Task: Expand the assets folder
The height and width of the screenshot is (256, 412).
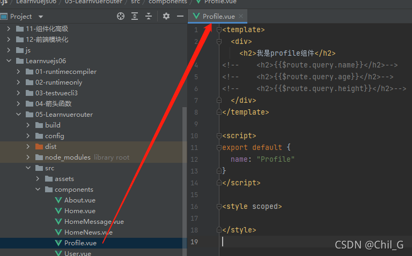Action: [38, 179]
